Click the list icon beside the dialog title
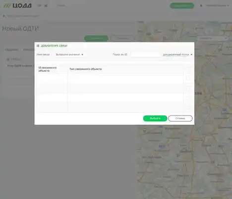This screenshot has width=232, height=199. point(38,46)
